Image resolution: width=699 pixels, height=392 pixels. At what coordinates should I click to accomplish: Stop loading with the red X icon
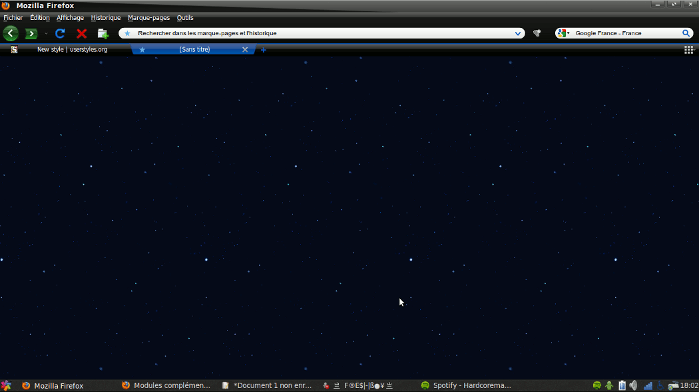click(82, 33)
